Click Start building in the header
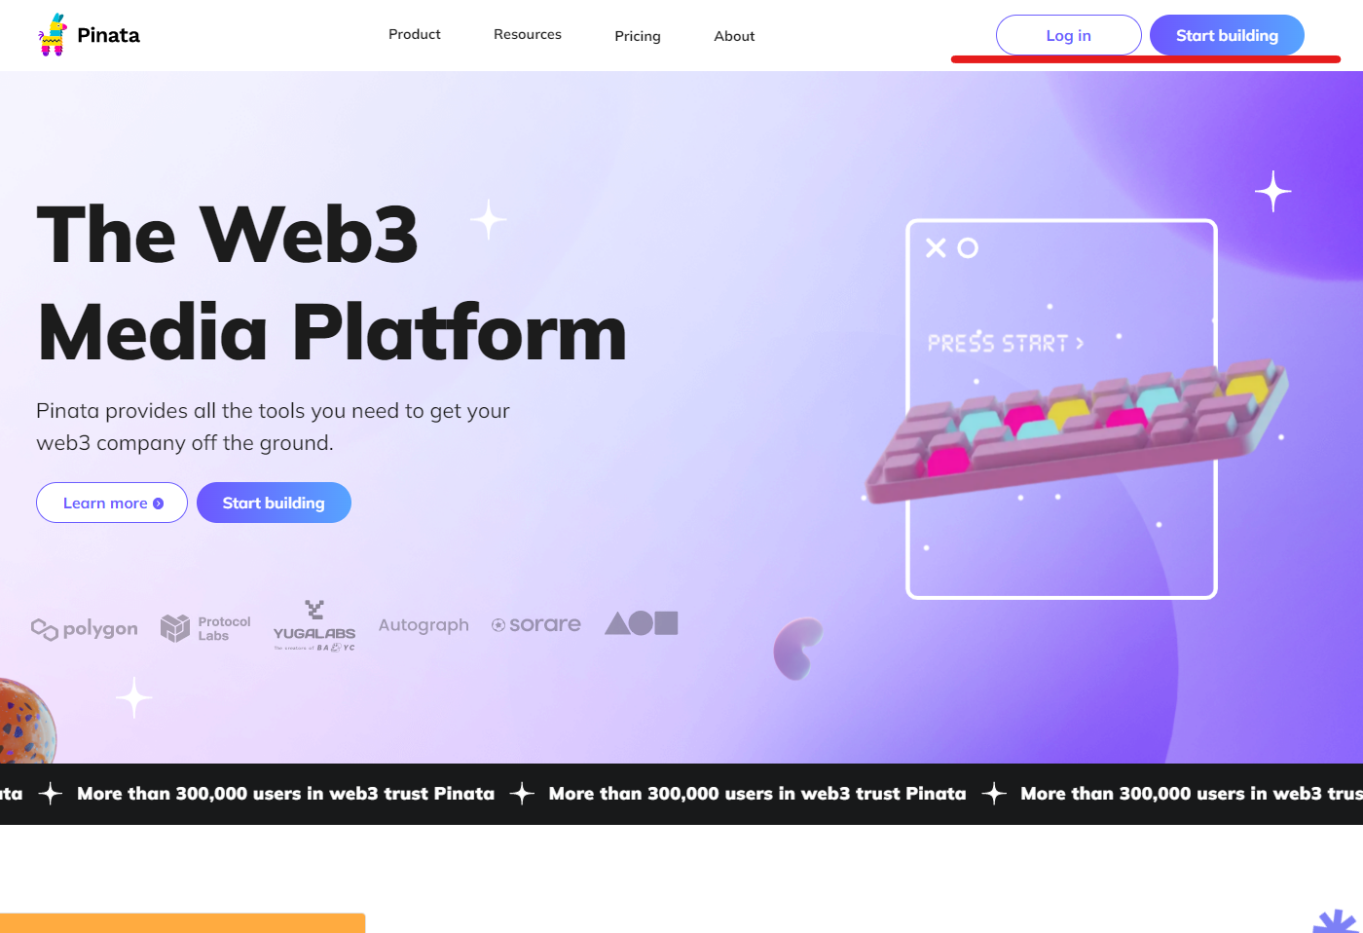Screen dimensions: 1363x933 point(1227,35)
